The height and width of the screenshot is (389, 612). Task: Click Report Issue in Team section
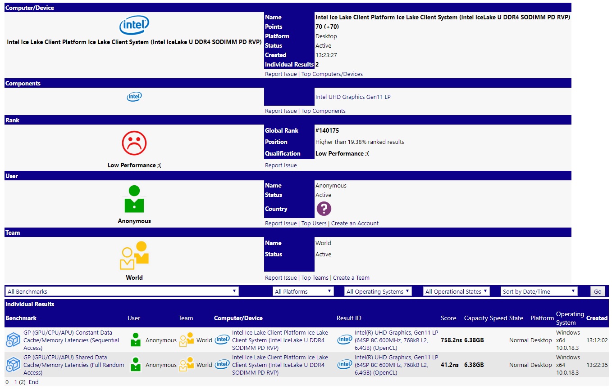tap(281, 278)
